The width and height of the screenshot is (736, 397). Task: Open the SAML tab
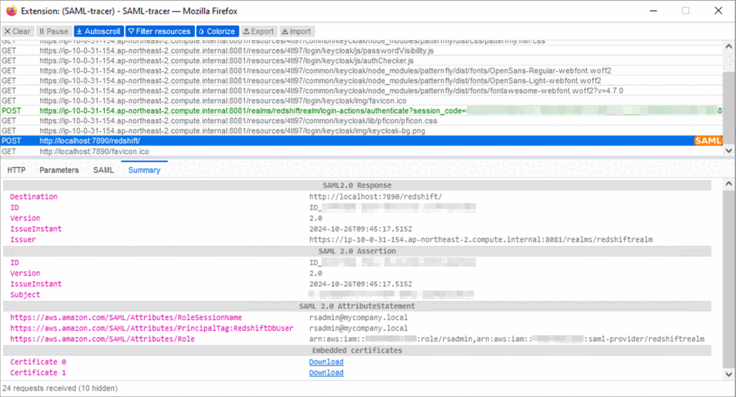(x=104, y=170)
